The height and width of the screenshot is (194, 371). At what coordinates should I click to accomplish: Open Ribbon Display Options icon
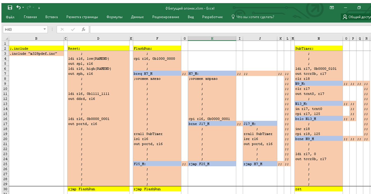point(332,8)
